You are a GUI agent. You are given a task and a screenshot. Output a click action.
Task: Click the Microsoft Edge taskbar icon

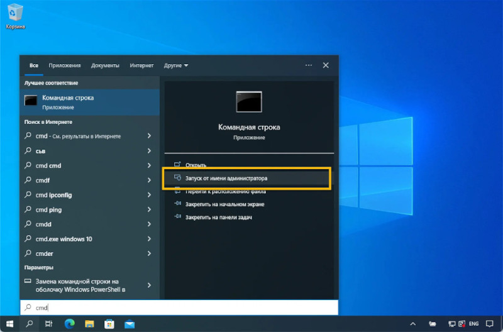point(69,324)
